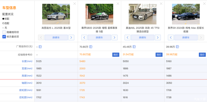Click the 轴距(mm) parameter label
This screenshot has height=102, width=207.
click(x=27, y=83)
